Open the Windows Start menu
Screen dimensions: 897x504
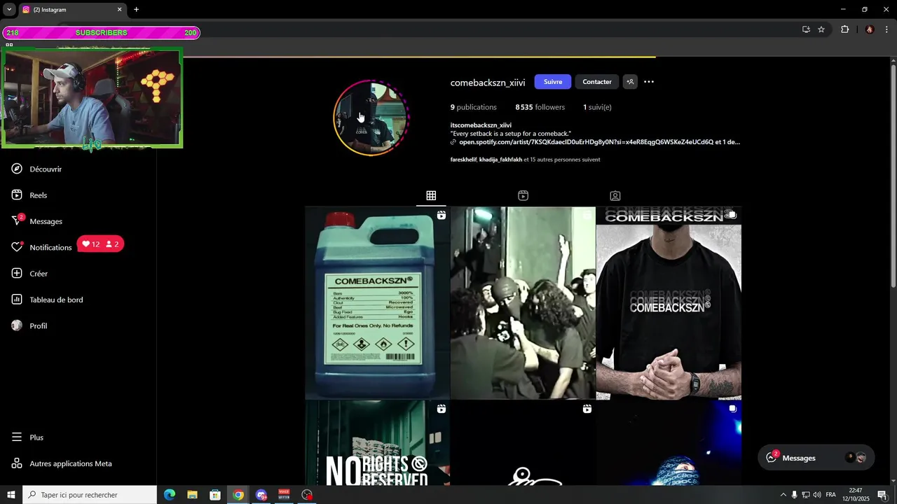(11, 495)
